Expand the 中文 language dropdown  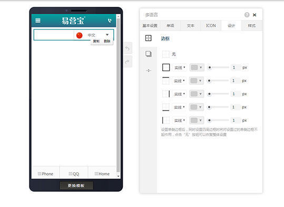pos(107,35)
